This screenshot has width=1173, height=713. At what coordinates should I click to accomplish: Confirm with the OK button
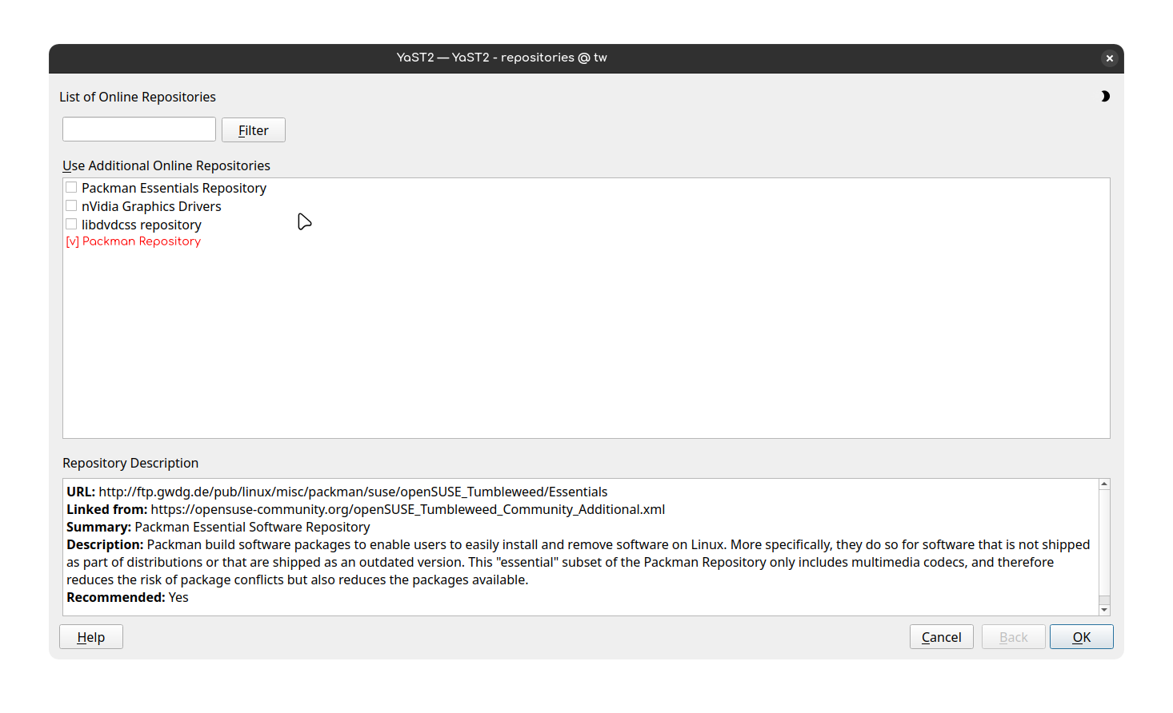[1082, 637]
